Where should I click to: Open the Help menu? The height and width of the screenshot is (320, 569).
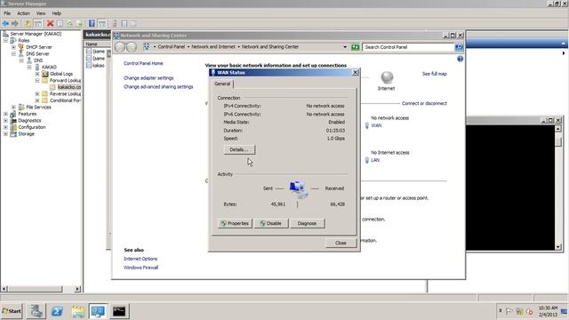click(57, 13)
